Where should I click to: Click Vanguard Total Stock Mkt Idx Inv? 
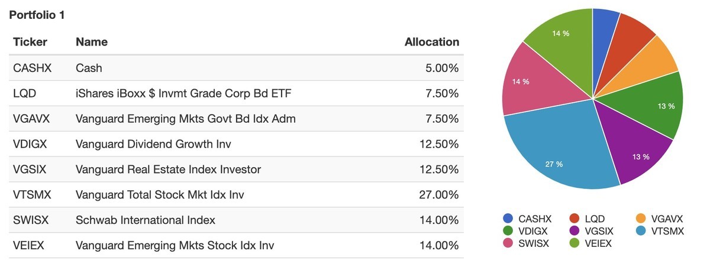point(160,195)
